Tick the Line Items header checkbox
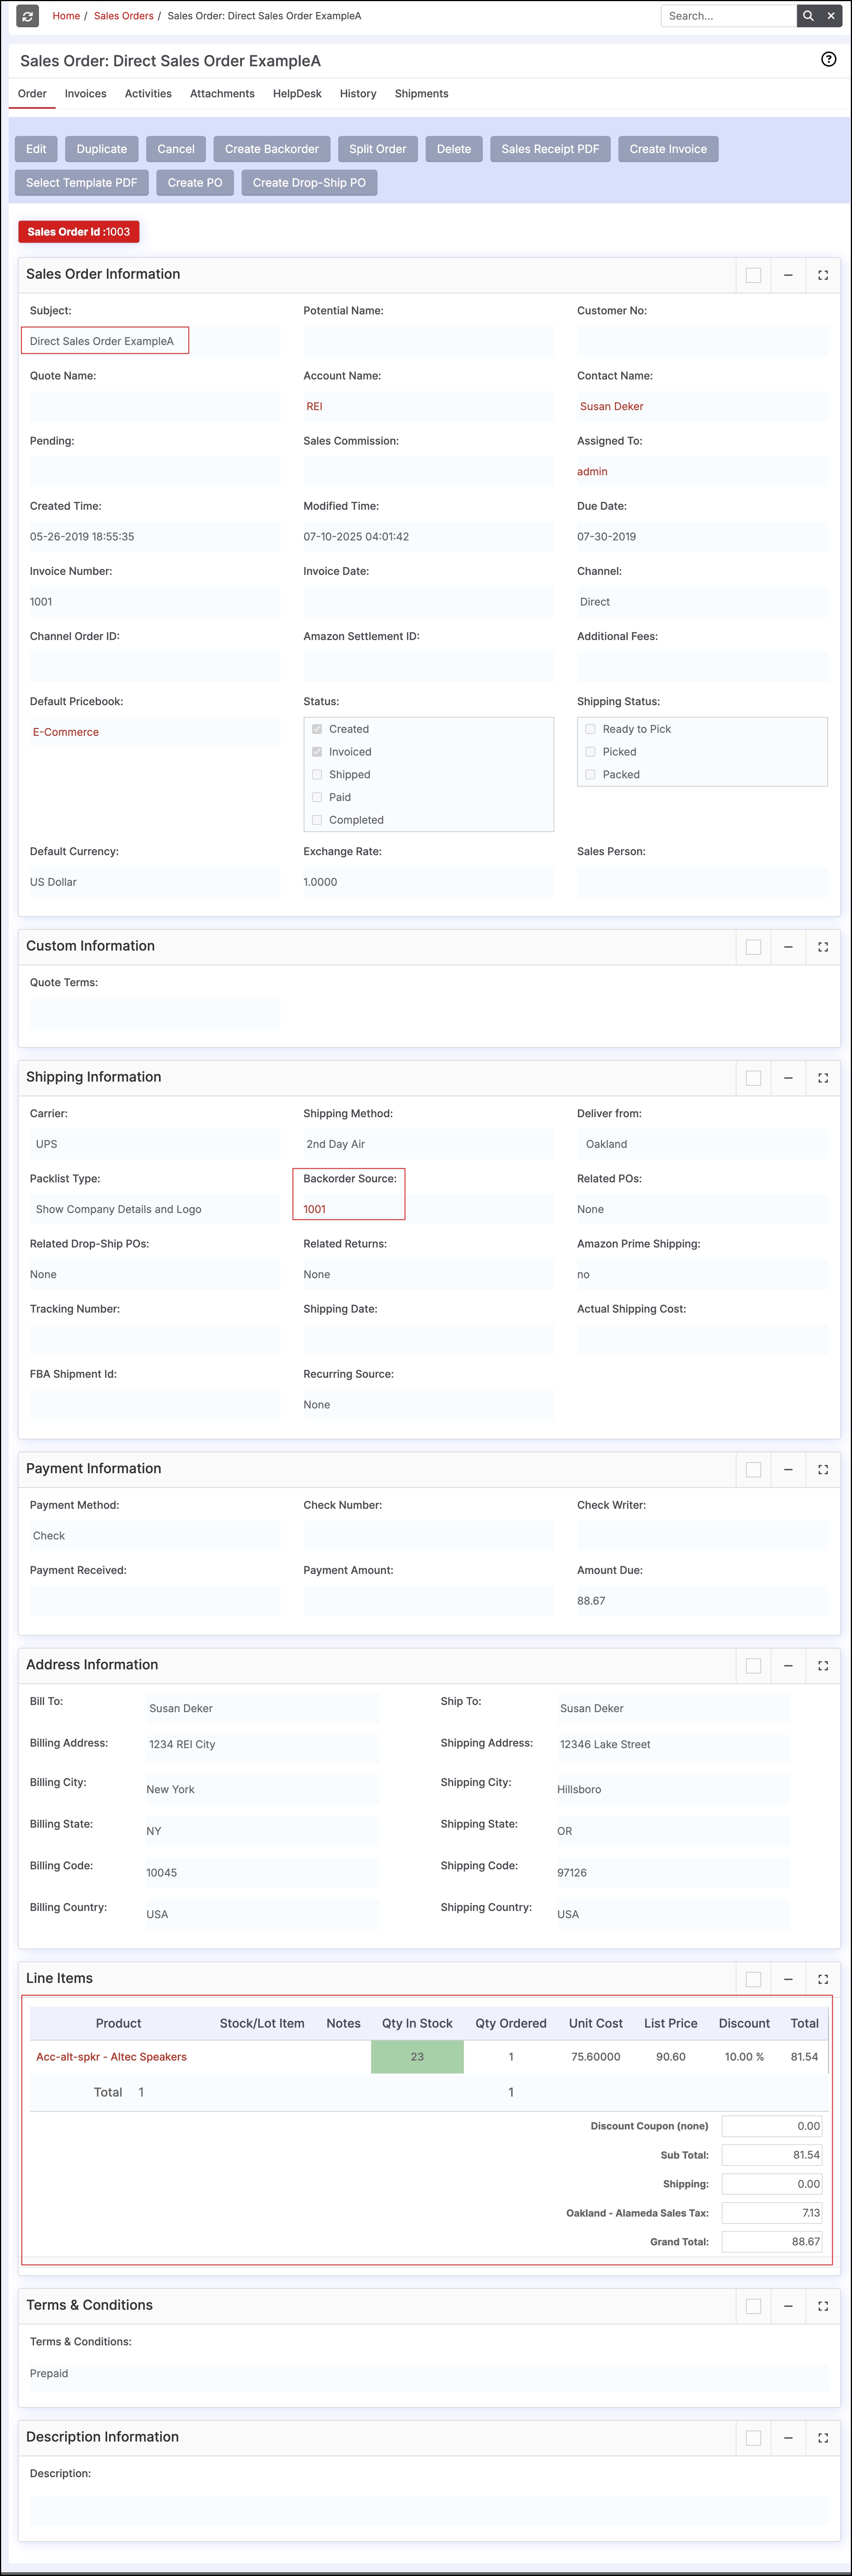Image resolution: width=852 pixels, height=2576 pixels. point(754,1979)
